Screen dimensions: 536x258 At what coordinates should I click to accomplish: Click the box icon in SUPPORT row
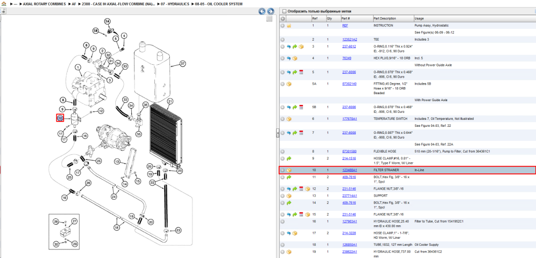[289, 196]
